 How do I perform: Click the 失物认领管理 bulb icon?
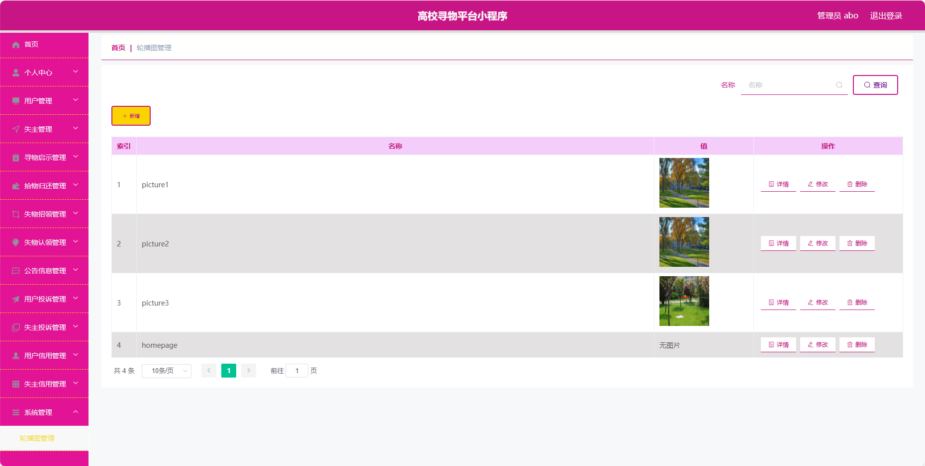tap(16, 242)
